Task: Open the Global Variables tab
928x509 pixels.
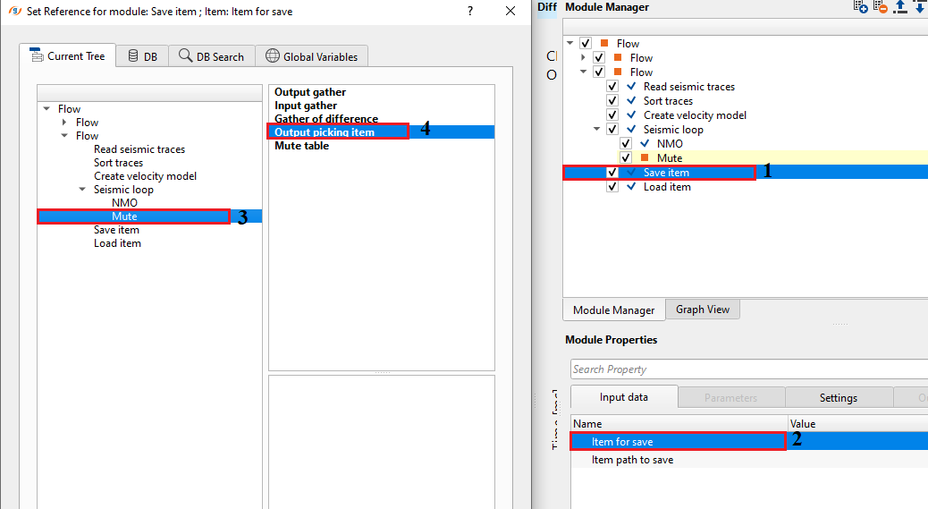Action: point(311,56)
